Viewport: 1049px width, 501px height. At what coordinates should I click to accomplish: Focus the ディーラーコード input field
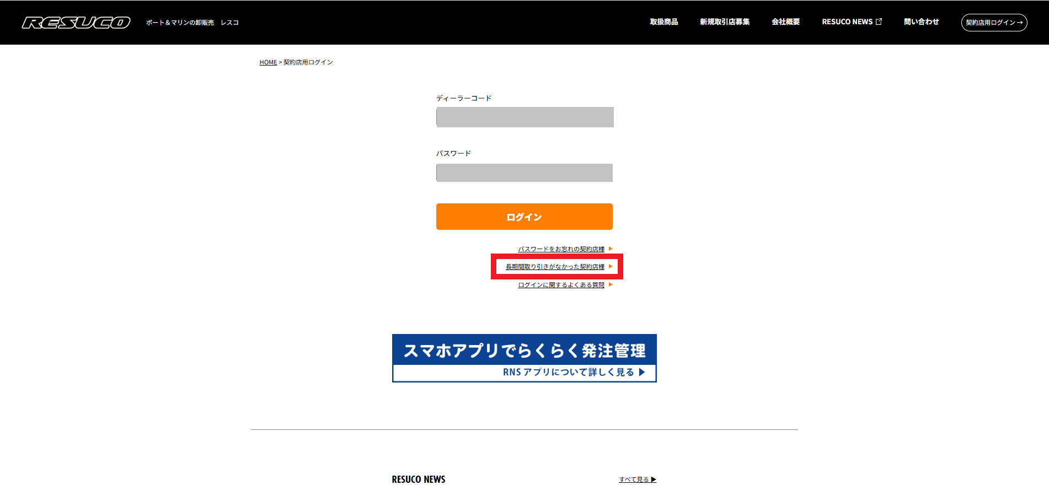click(524, 117)
